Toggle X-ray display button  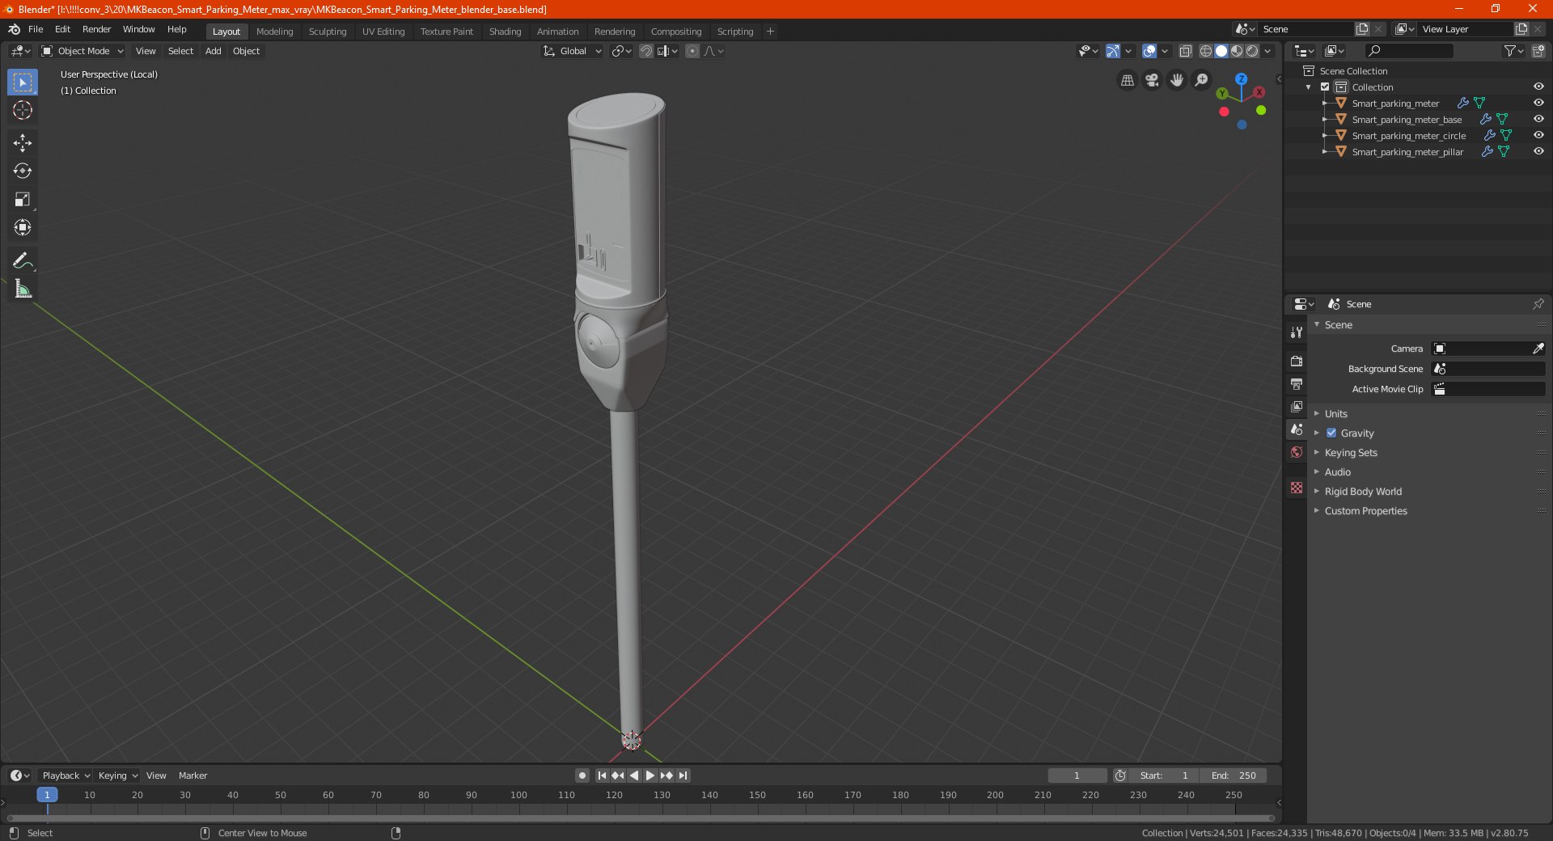pos(1185,51)
